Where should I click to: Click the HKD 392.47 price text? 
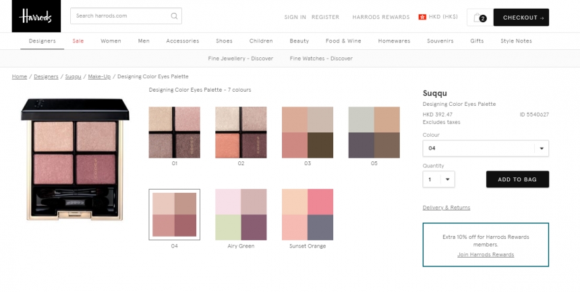tap(438, 115)
